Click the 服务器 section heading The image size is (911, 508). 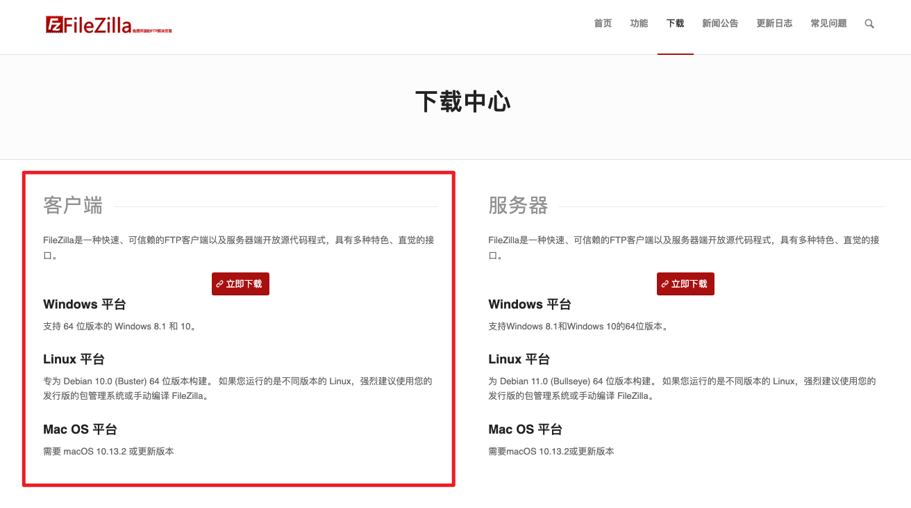click(x=517, y=205)
